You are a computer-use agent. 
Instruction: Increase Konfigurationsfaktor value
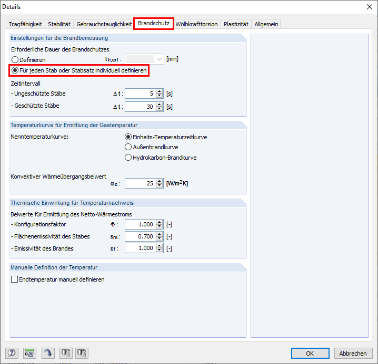pos(159,222)
